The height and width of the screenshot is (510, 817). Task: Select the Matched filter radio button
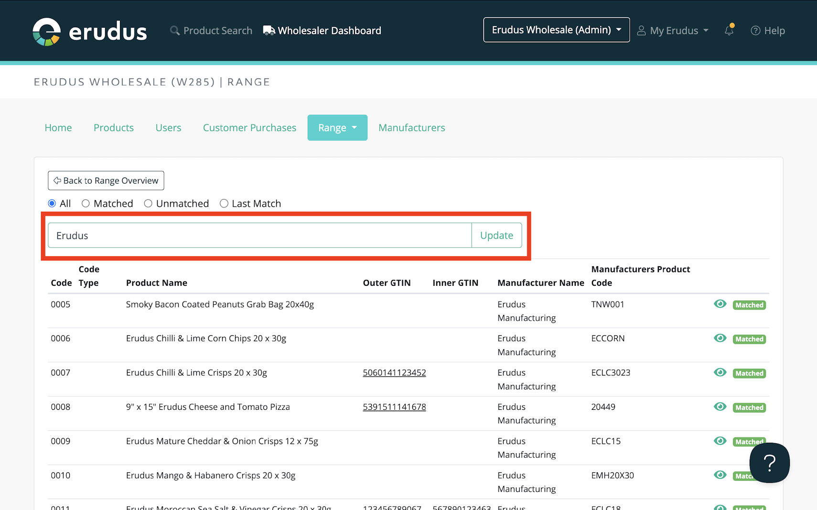pyautogui.click(x=86, y=204)
